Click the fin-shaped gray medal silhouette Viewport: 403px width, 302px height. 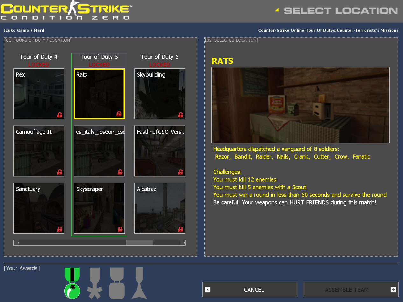139,283
